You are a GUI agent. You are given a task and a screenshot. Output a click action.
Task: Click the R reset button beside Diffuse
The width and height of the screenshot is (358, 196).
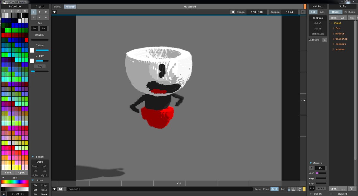pos(325,40)
